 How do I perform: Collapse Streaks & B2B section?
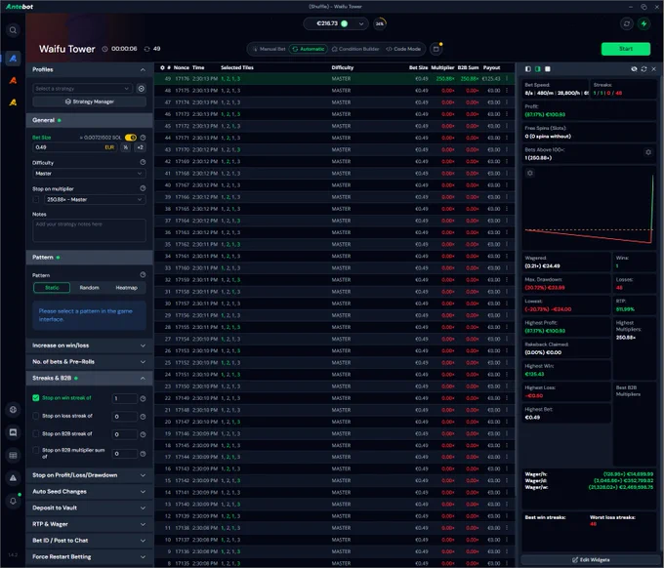[90, 378]
